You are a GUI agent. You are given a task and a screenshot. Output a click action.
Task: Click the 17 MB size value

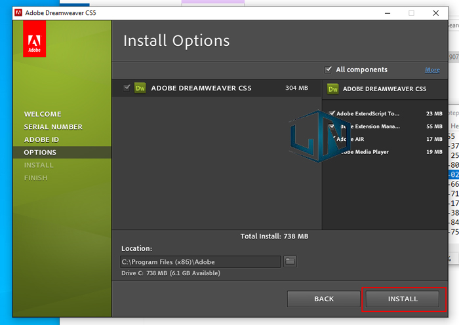434,140
